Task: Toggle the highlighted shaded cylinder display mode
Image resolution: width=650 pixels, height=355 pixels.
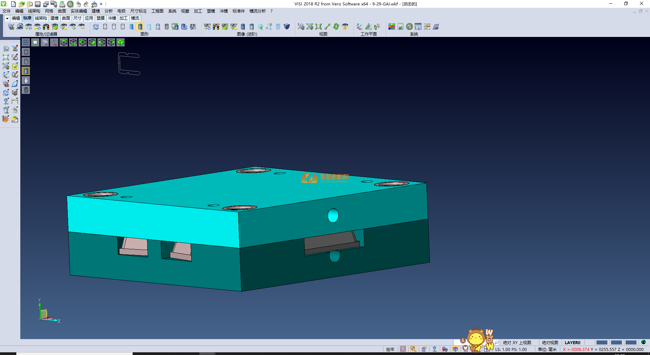Action: [140, 26]
